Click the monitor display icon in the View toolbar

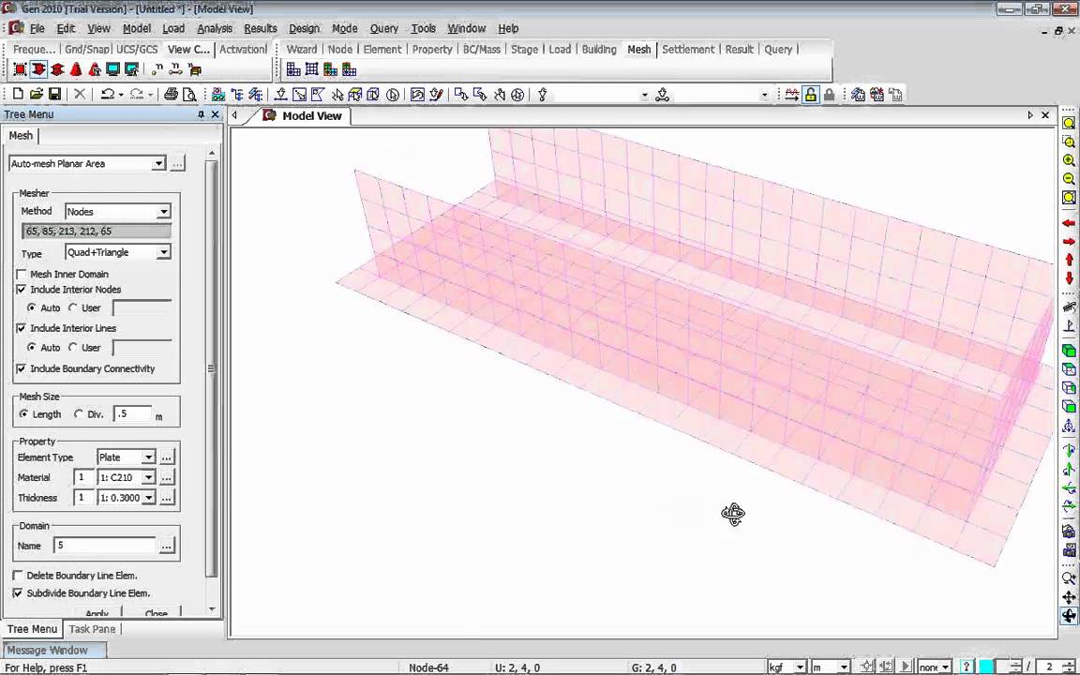[x=112, y=69]
